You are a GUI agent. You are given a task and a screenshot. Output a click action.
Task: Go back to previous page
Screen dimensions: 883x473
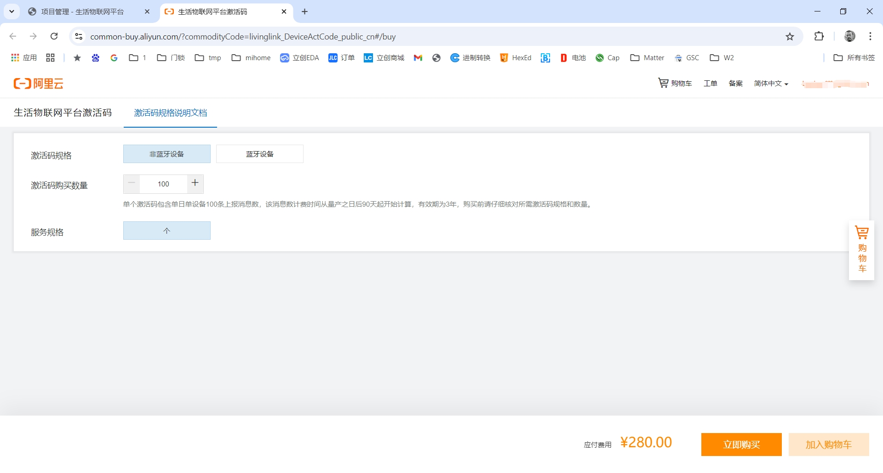tap(13, 36)
